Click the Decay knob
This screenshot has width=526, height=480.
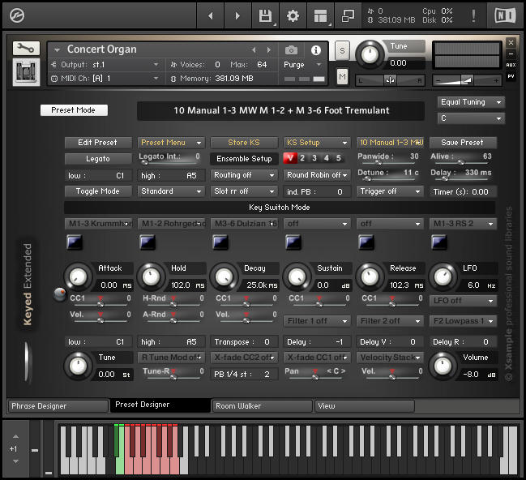[224, 277]
